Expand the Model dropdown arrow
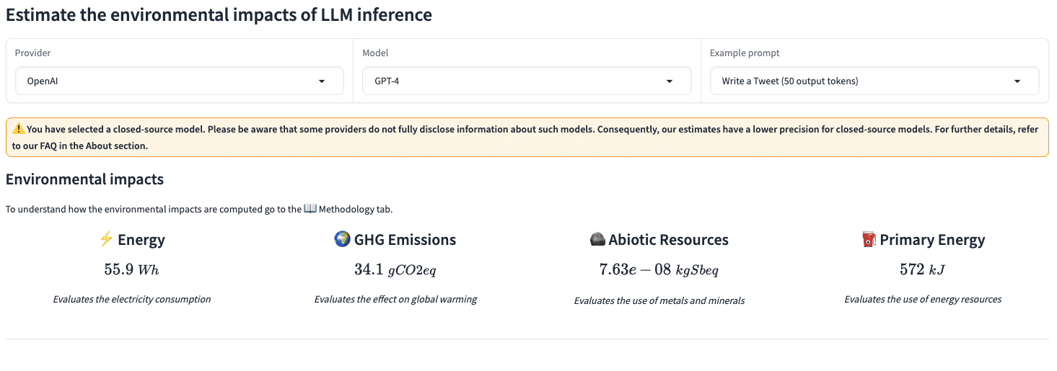 (x=670, y=81)
